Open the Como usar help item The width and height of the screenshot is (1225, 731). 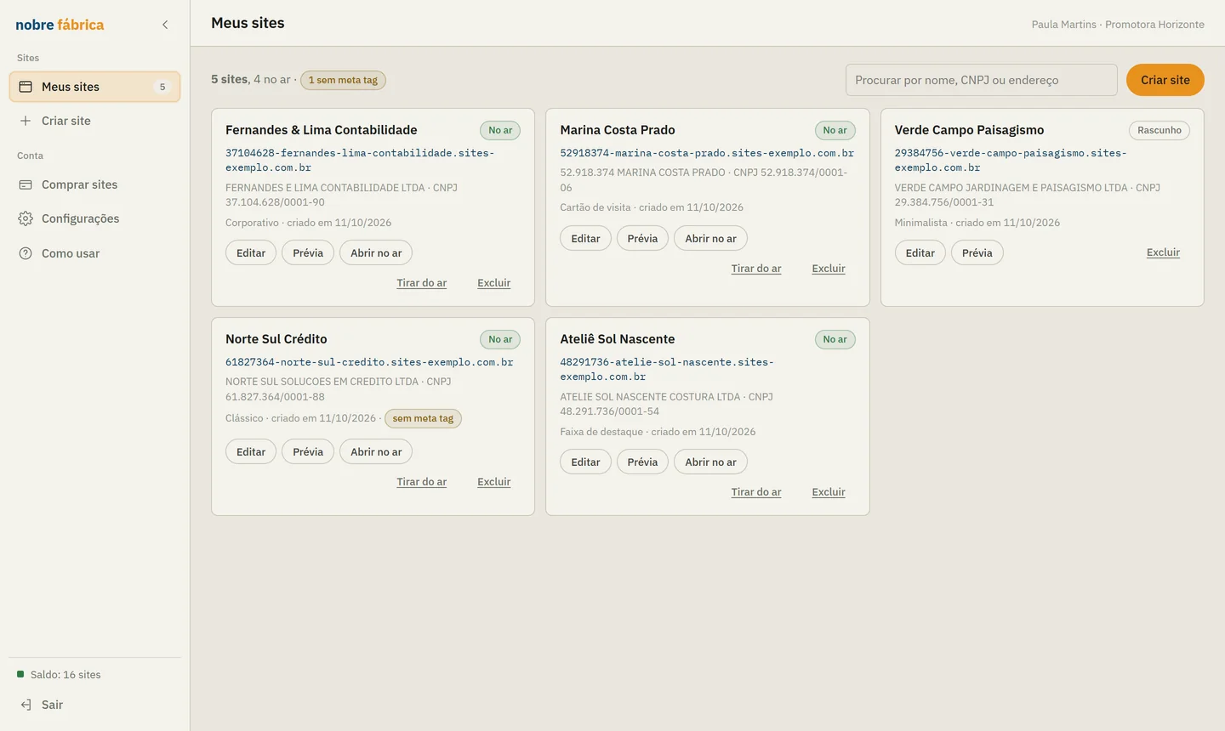pyautogui.click(x=94, y=253)
